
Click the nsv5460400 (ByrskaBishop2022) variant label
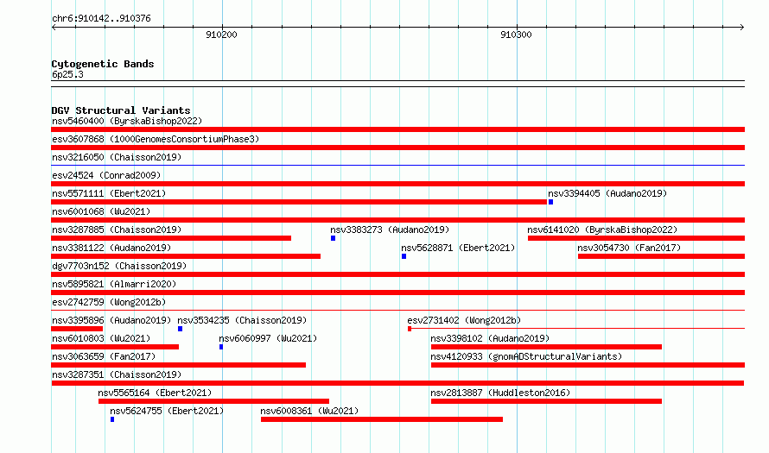pyautogui.click(x=127, y=121)
